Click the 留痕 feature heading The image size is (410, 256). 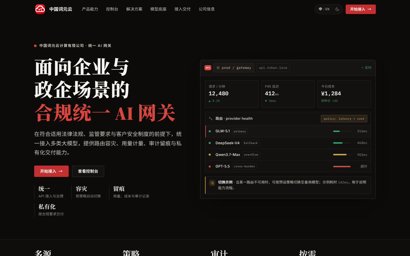click(x=119, y=189)
